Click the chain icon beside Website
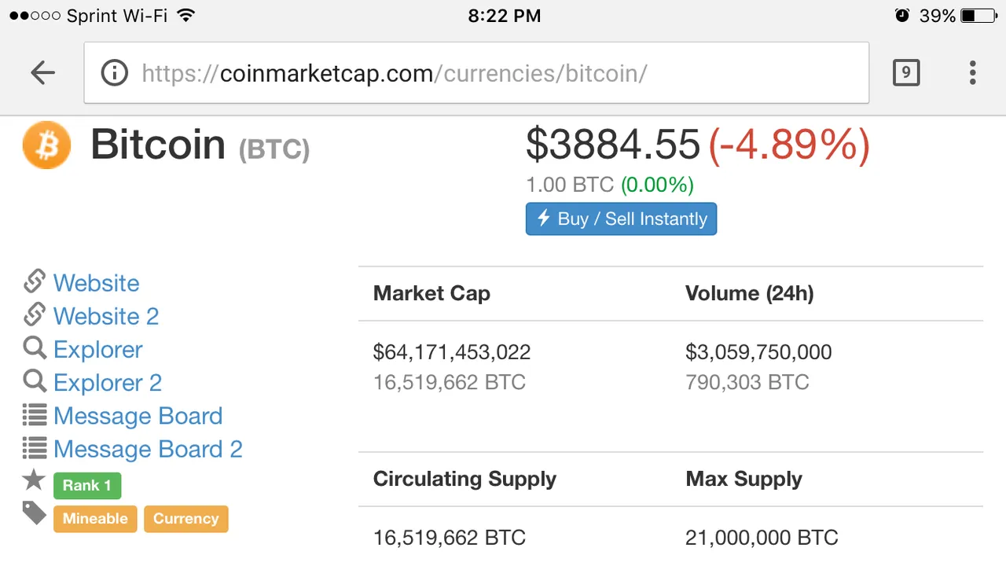This screenshot has width=1006, height=566. (35, 281)
